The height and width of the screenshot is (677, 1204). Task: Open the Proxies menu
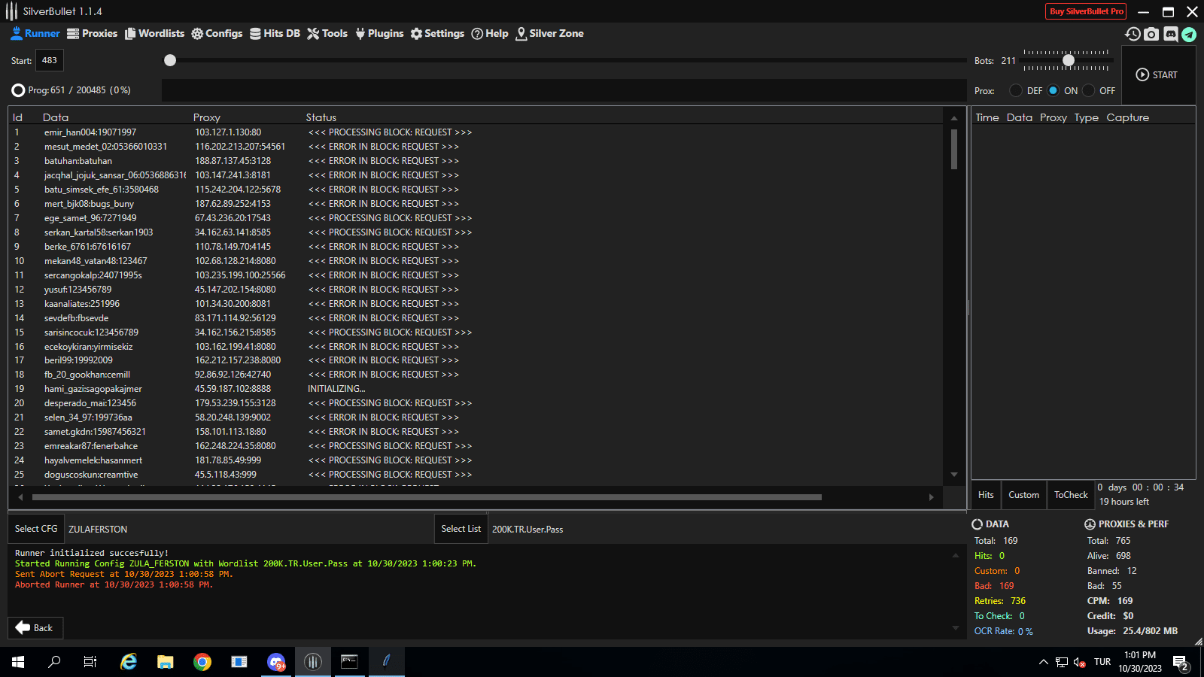(x=93, y=34)
